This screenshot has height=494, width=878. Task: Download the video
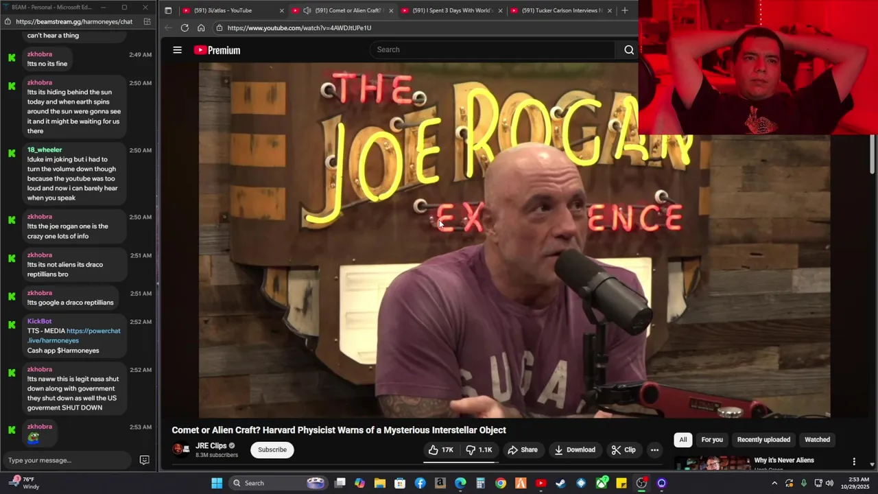click(575, 450)
